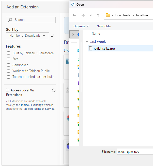
Task: Select Downloads in the address path
Action: pos(123,15)
